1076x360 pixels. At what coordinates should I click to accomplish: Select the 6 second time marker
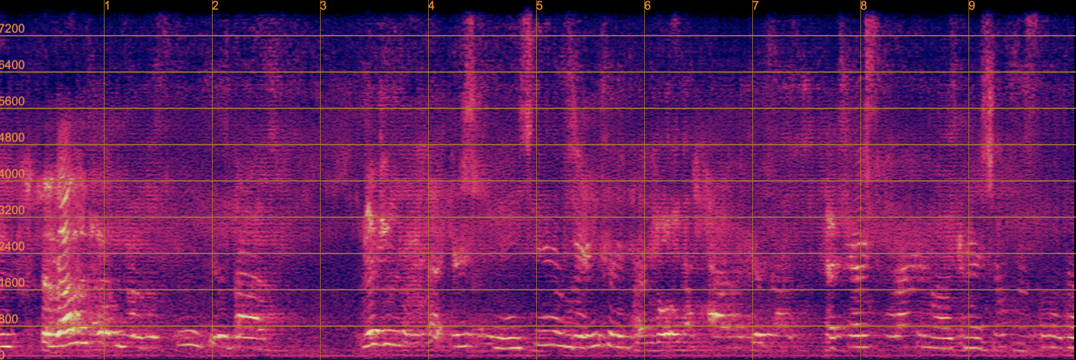(x=648, y=6)
